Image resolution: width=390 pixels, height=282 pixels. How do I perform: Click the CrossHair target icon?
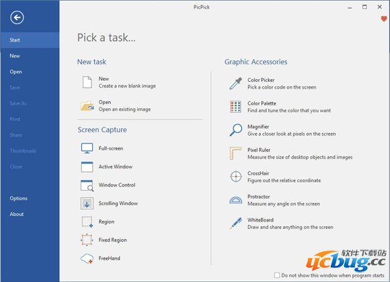click(236, 177)
